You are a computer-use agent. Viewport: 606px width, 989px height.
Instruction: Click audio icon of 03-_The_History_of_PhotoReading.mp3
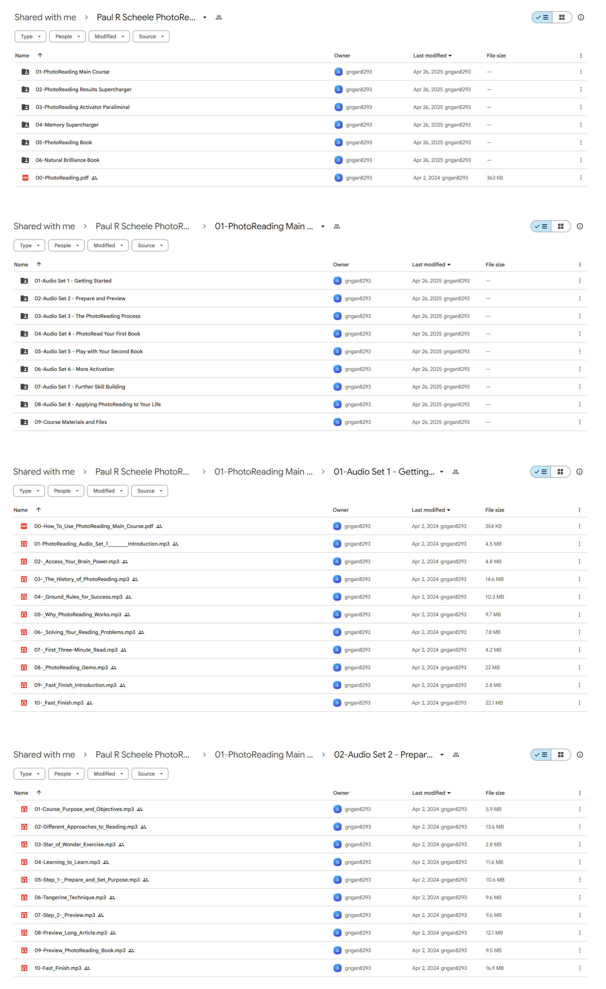click(24, 579)
